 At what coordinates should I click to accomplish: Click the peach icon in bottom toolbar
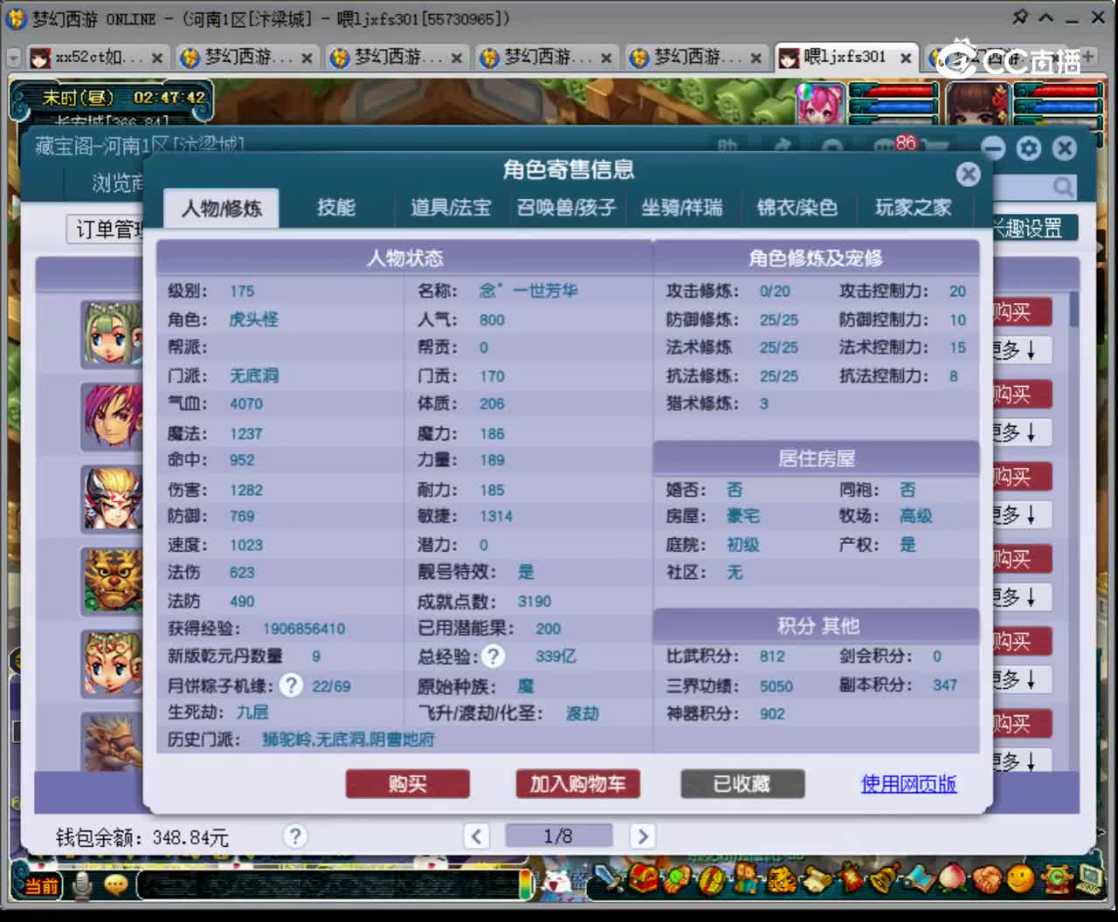(953, 878)
